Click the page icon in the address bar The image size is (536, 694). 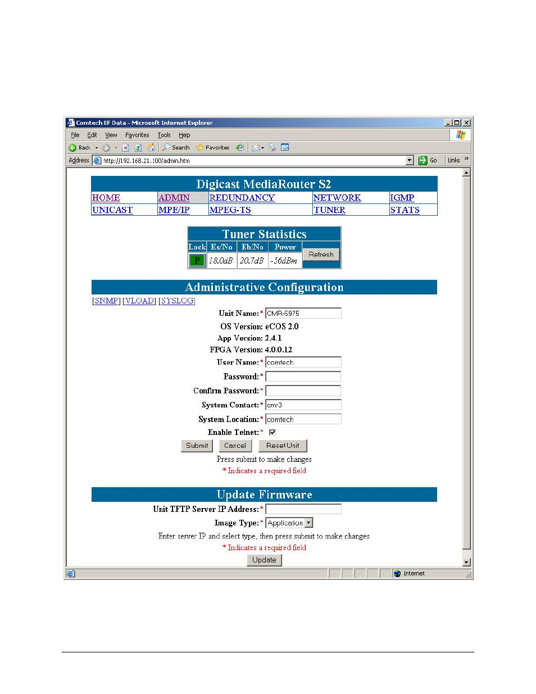pyautogui.click(x=97, y=161)
